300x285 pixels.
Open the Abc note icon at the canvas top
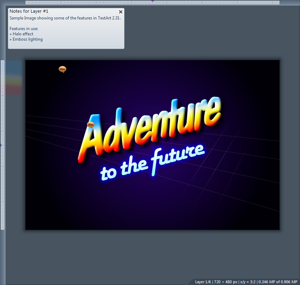pyautogui.click(x=62, y=69)
